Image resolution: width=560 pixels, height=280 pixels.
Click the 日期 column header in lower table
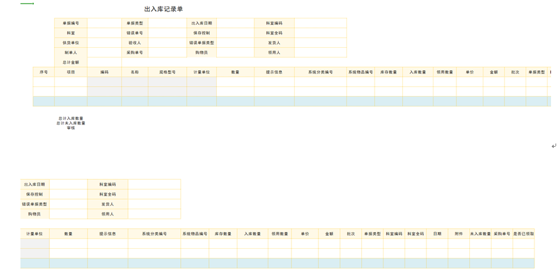click(437, 234)
